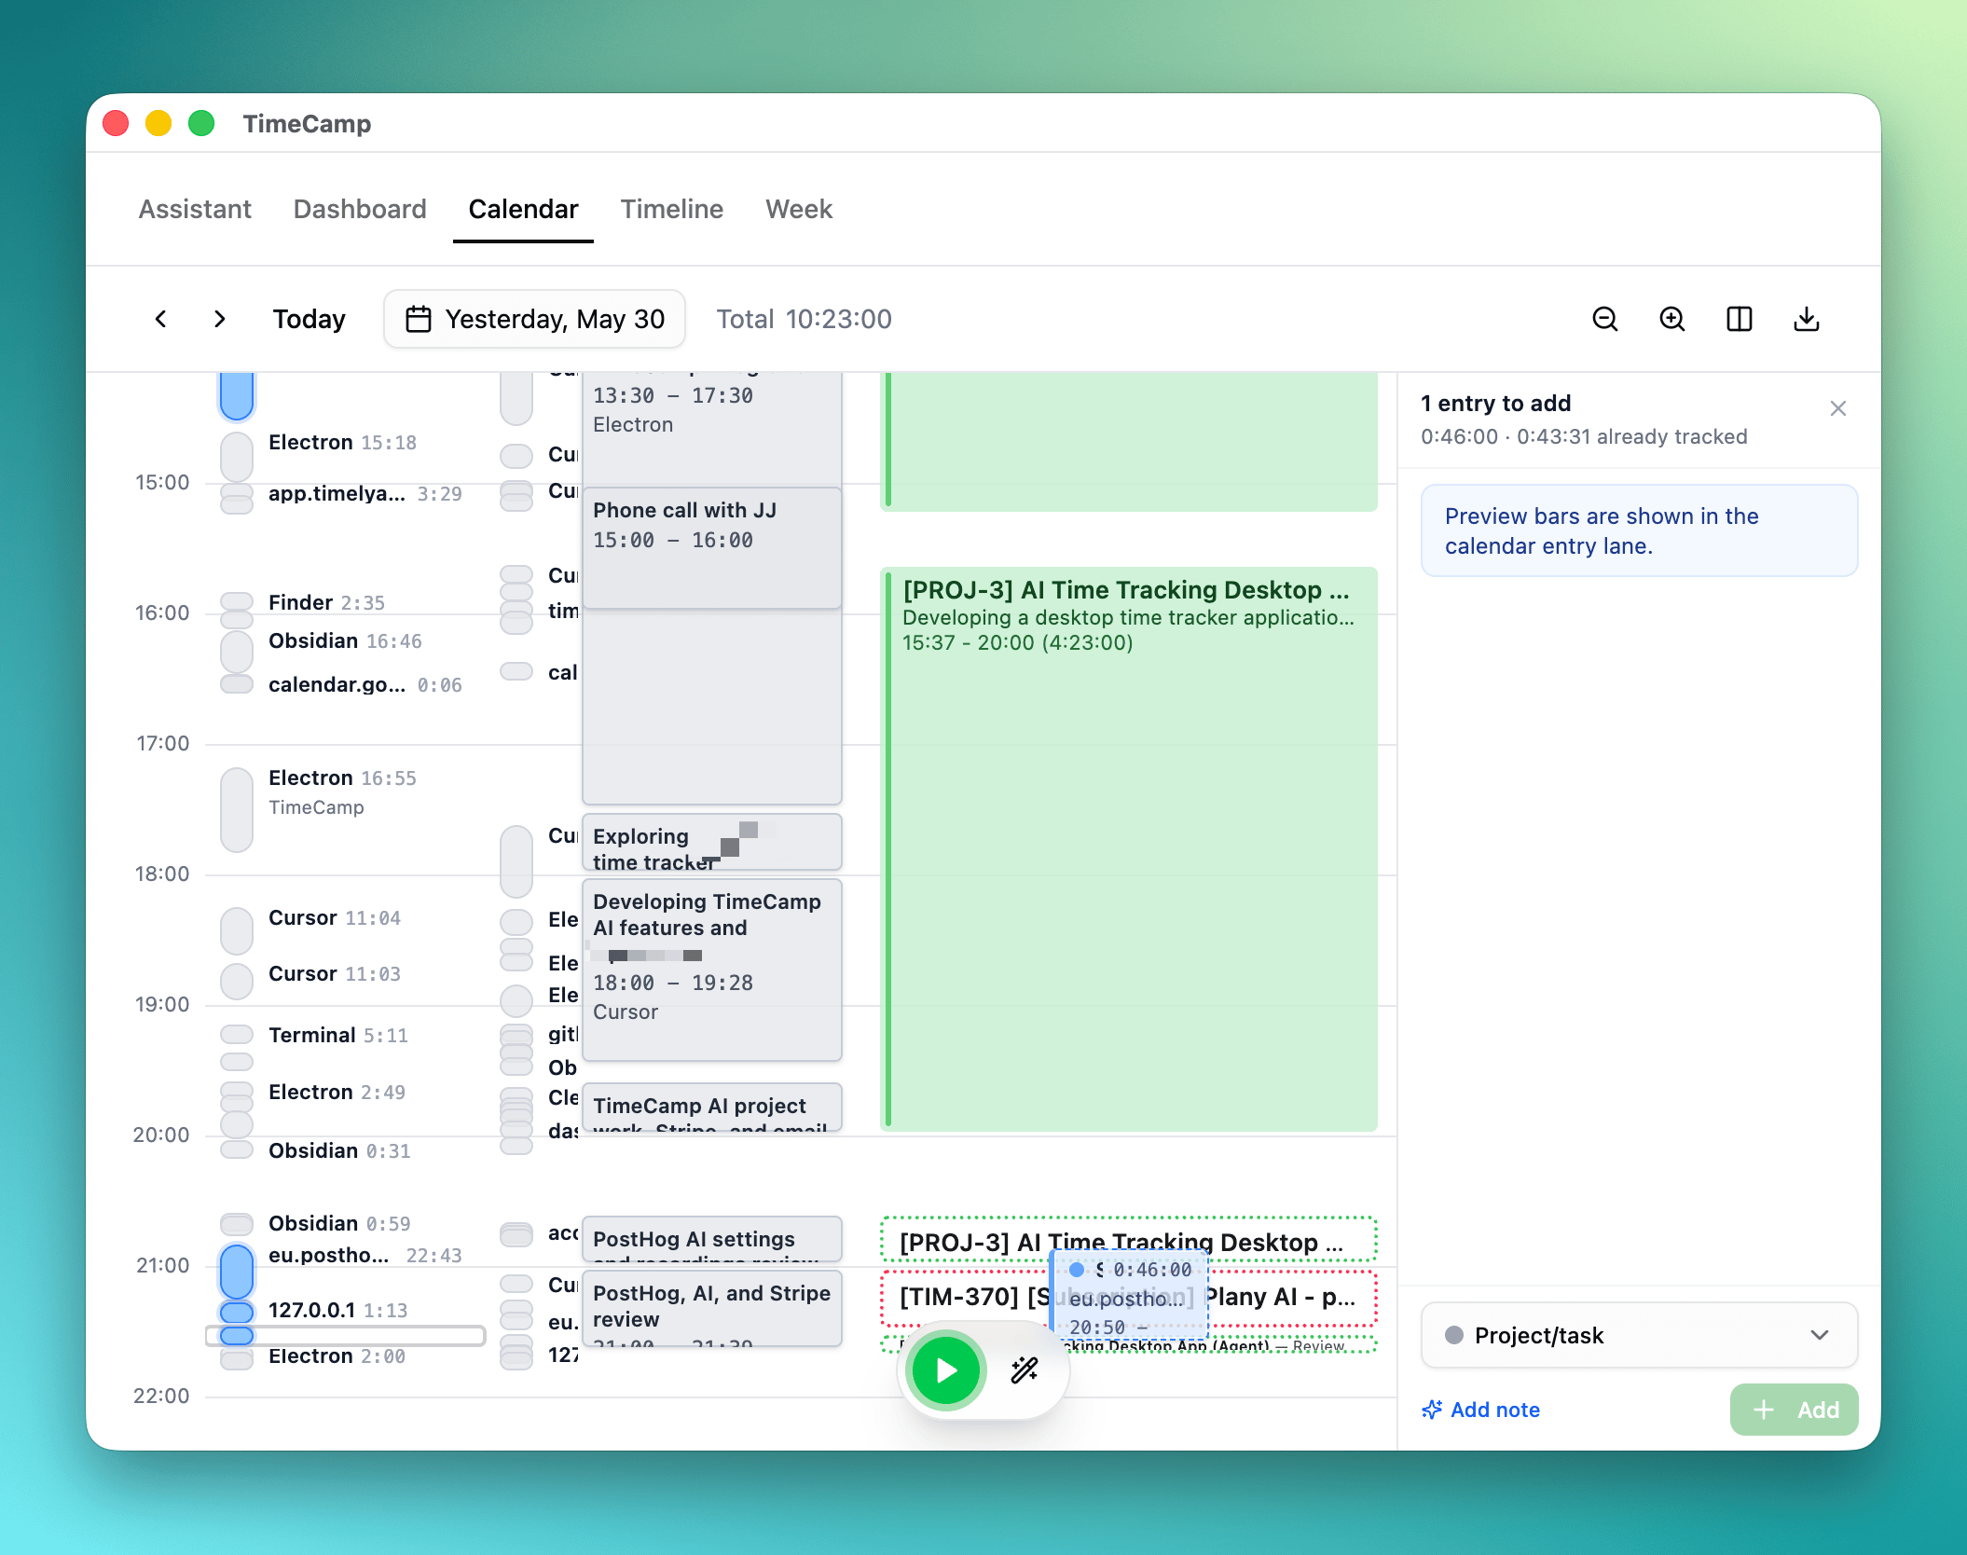Select the Phone call with JJ event

712,547
